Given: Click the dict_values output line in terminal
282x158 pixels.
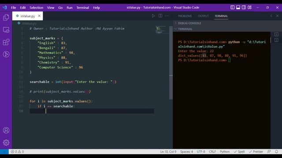Looking at the screenshot, I should point(212,56).
